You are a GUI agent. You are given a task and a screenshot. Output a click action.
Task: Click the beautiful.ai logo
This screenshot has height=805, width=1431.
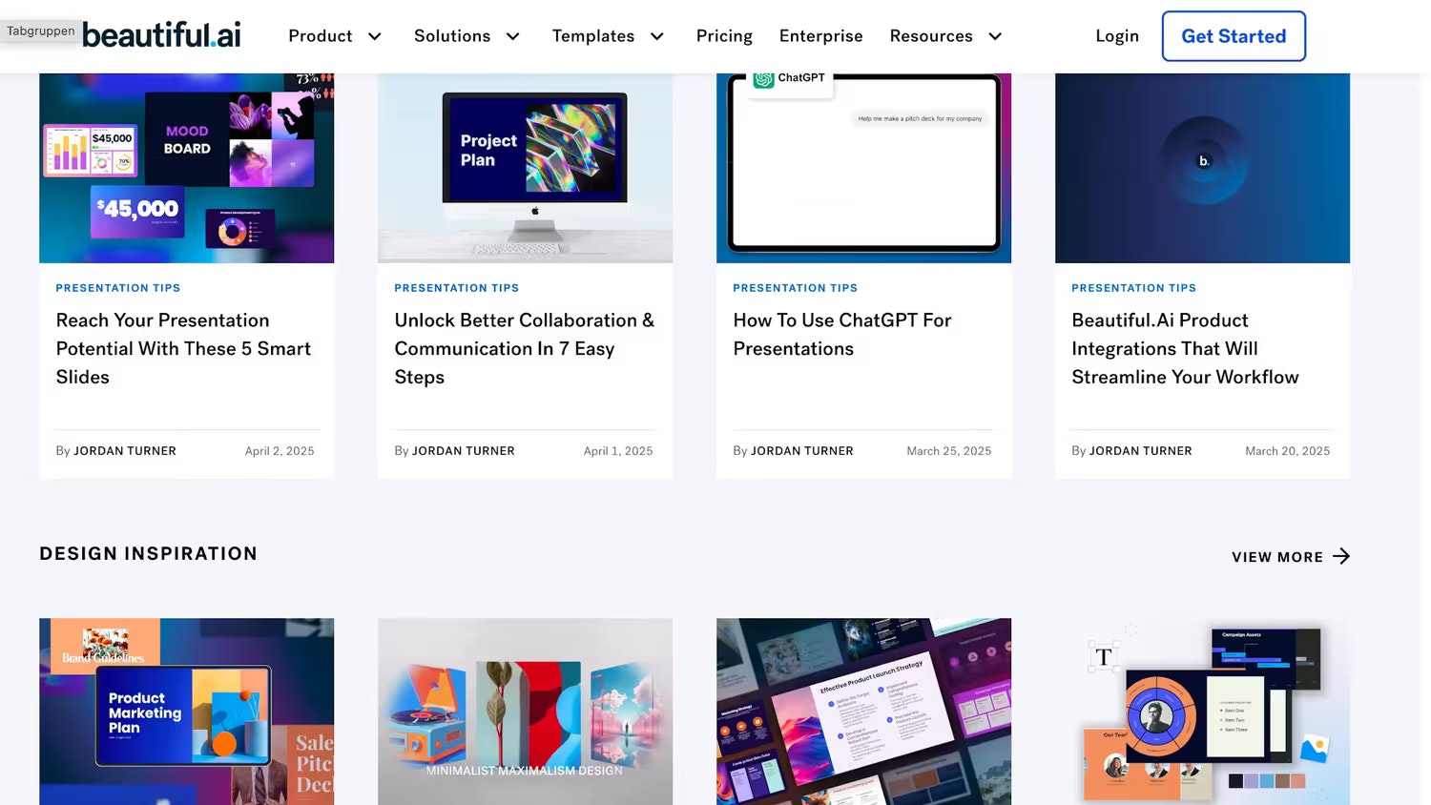tap(161, 35)
